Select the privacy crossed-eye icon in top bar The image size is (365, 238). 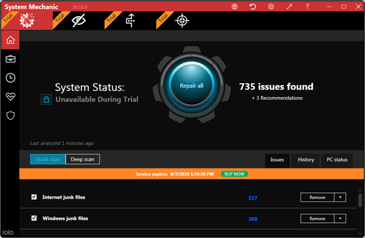pos(79,20)
